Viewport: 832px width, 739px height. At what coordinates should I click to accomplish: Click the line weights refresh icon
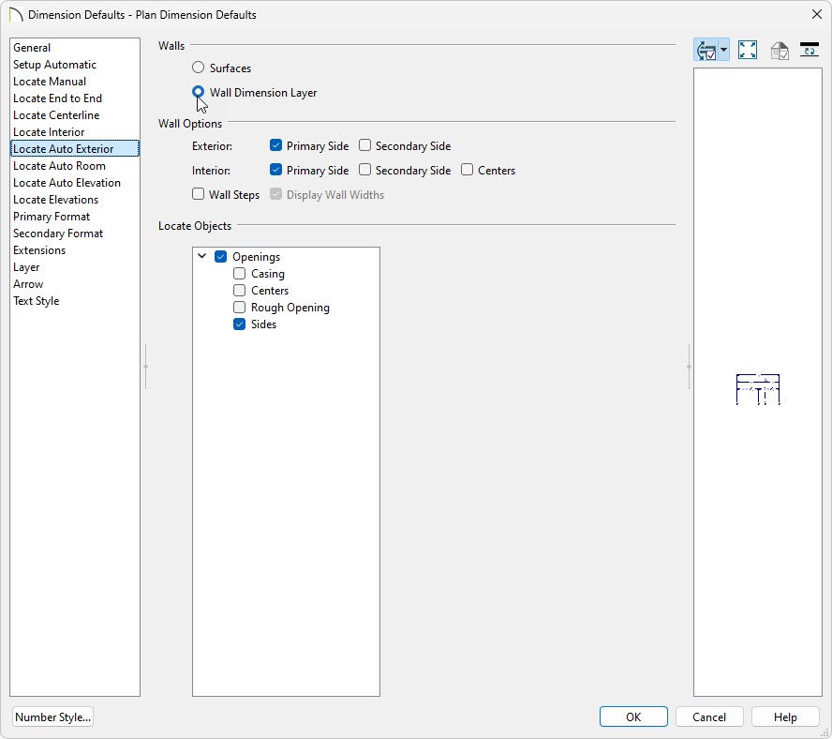click(810, 51)
